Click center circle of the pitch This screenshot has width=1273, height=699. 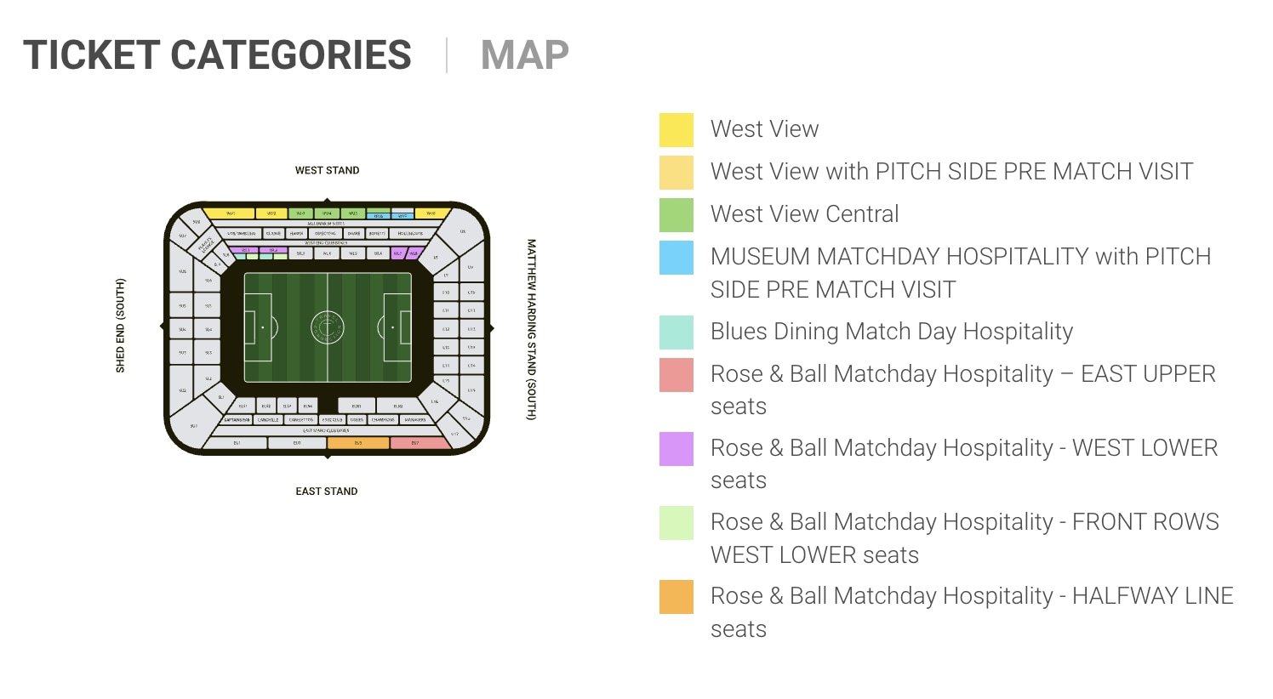pos(328,327)
